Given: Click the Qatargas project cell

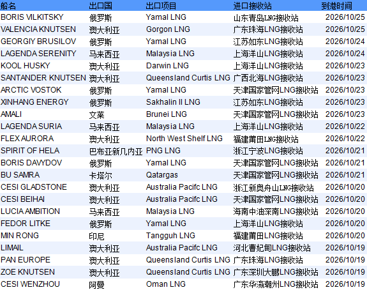Looking at the screenshot, I should click(162, 175).
